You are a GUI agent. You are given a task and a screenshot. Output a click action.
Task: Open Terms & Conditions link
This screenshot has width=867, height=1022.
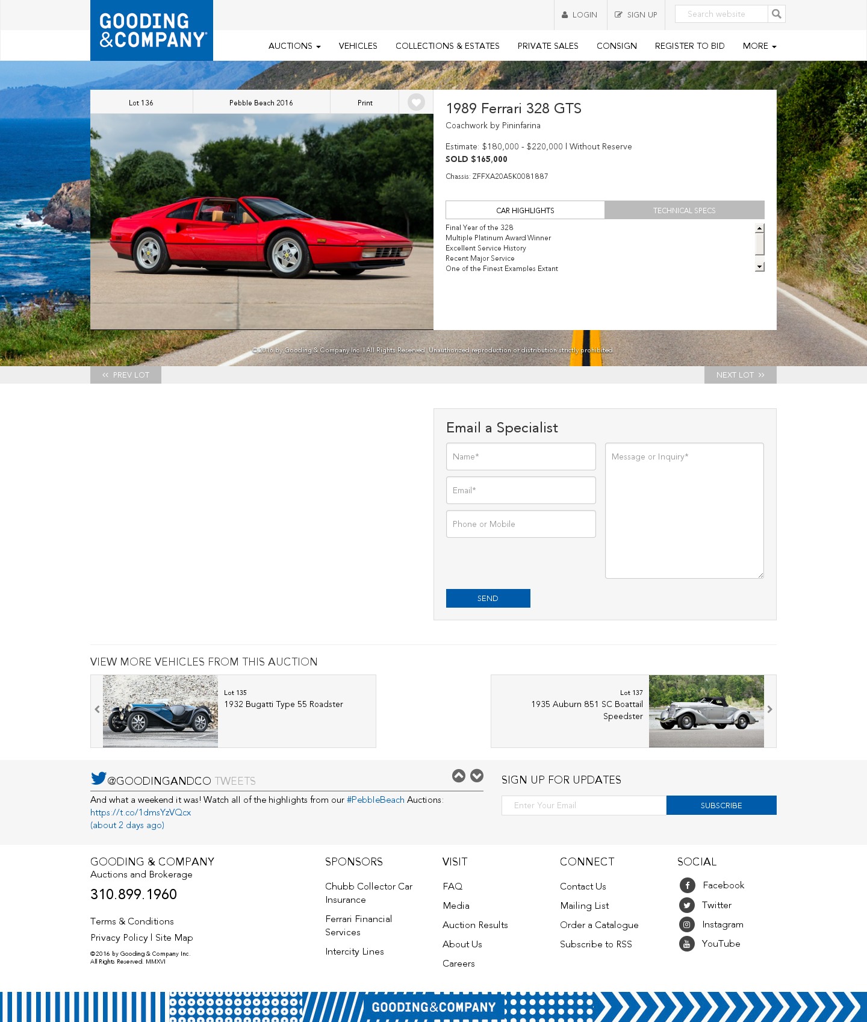tap(132, 921)
